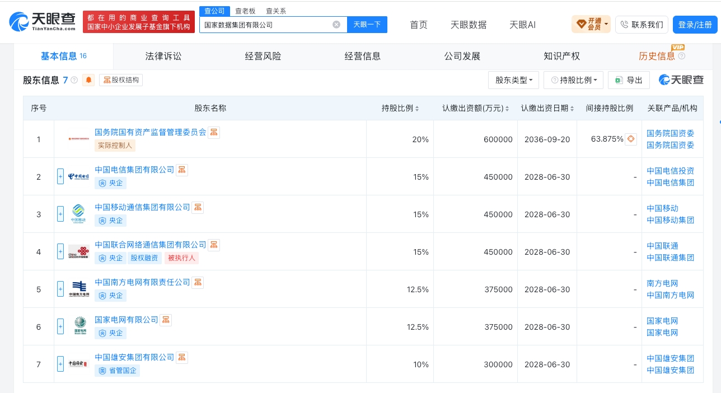721x393 pixels.
Task: Click the State Grid company logo
Action: point(80,327)
